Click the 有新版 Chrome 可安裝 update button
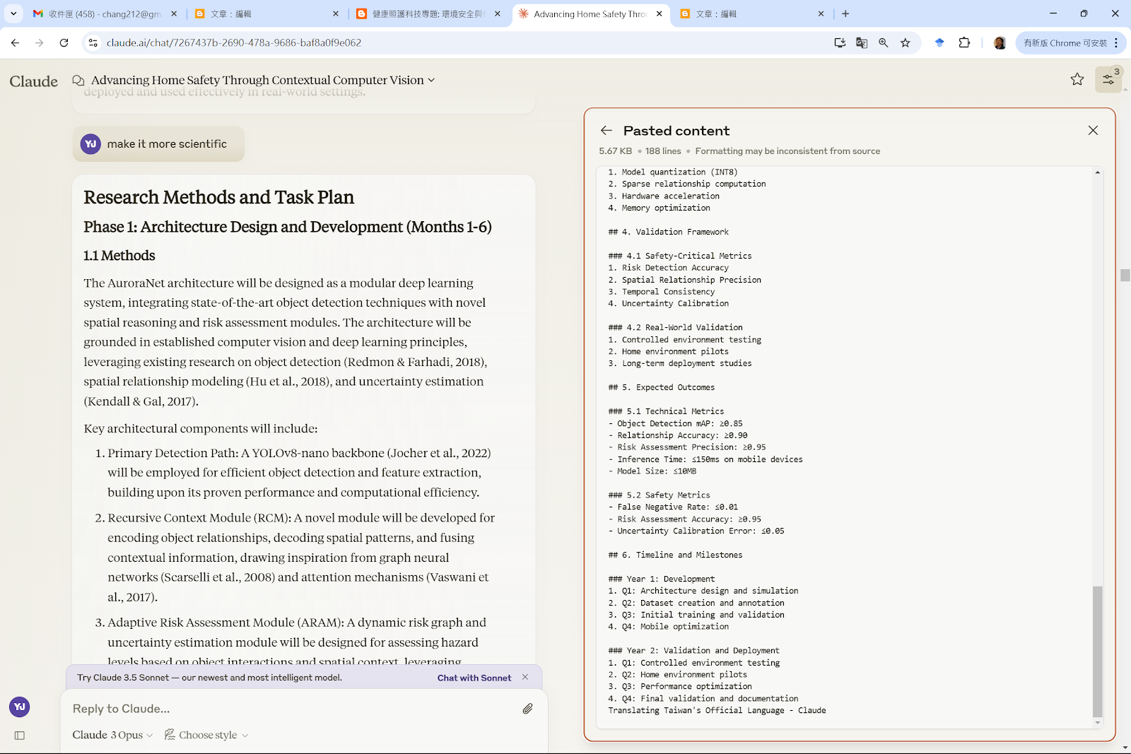Viewport: 1131px width, 754px height. [1065, 43]
